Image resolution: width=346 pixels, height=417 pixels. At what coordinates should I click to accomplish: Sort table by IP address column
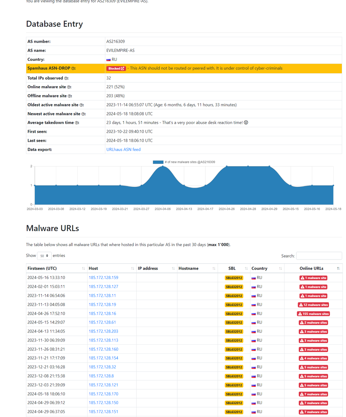157,268
